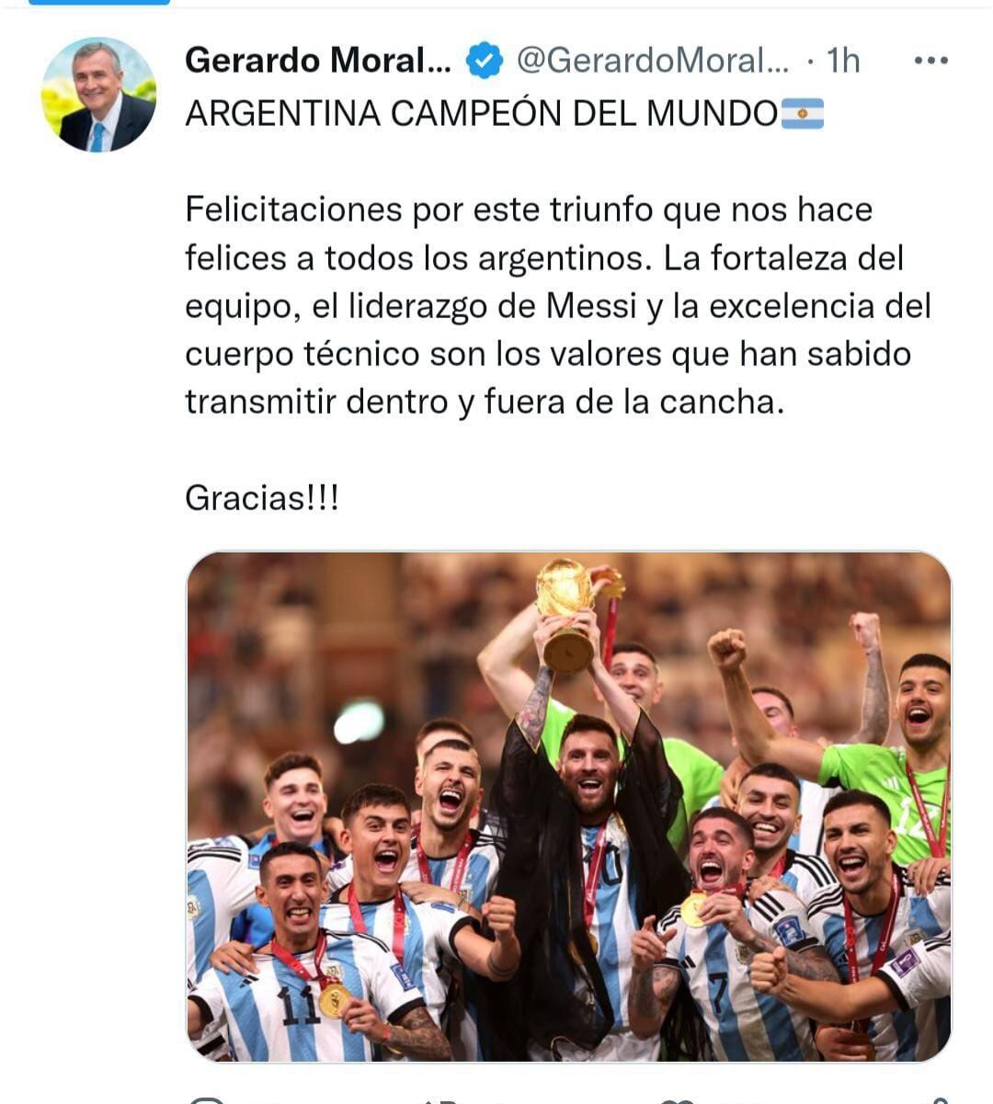Open the "1h" tweet timestamp
Screen dimensions: 993x1104
[843, 61]
